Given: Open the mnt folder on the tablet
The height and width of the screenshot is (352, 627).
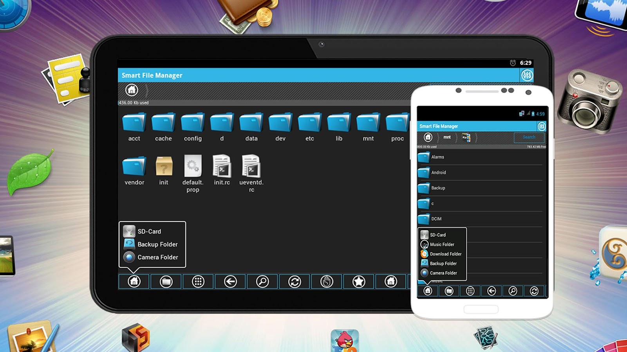Looking at the screenshot, I should [x=368, y=127].
